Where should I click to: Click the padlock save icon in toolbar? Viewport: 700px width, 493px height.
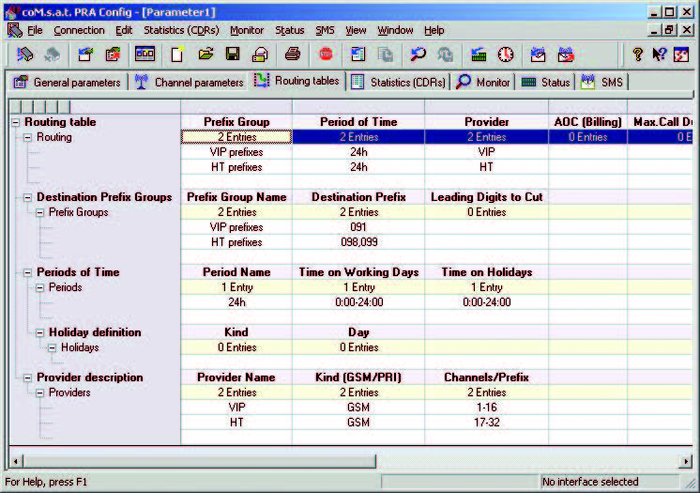pos(260,54)
